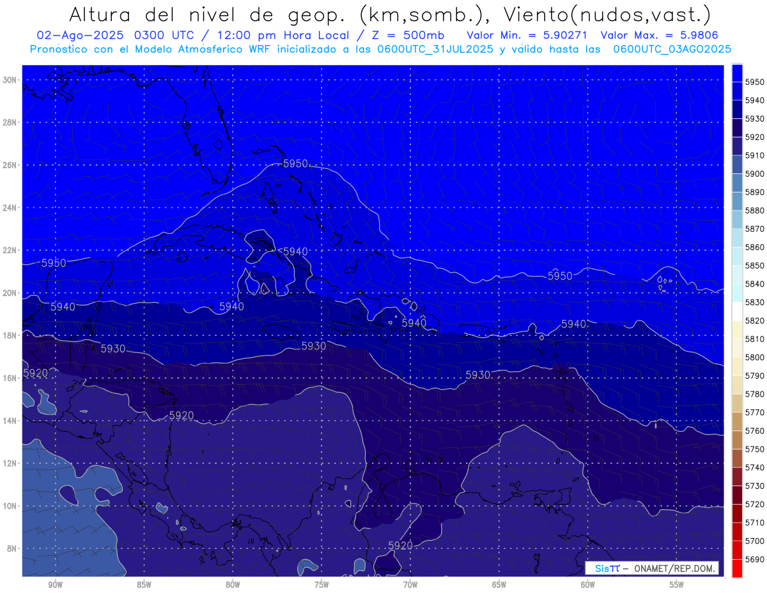Image resolution: width=767 pixels, height=593 pixels.
Task: Click the colorbar label "5800"
Action: (x=754, y=358)
